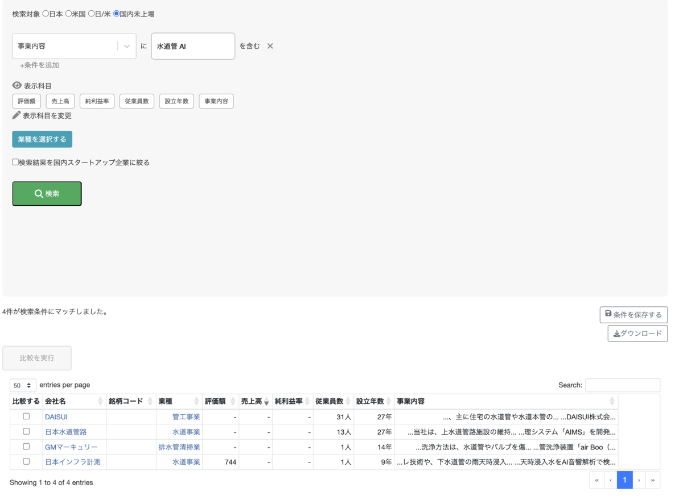The height and width of the screenshot is (500, 683).
Task: Open the GMマーキュリー company link
Action: coord(71,447)
